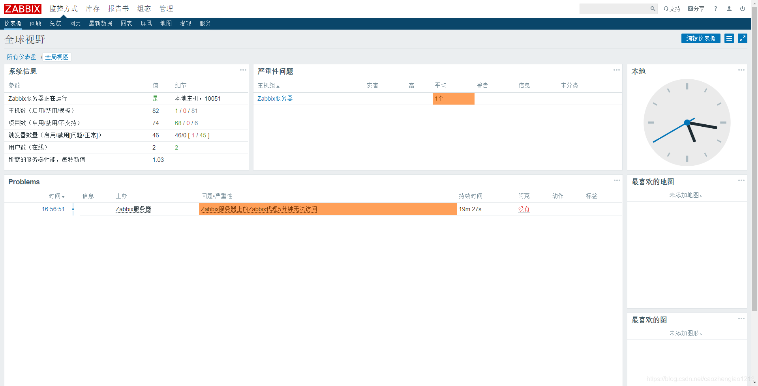
Task: Open the help question mark icon
Action: click(715, 9)
